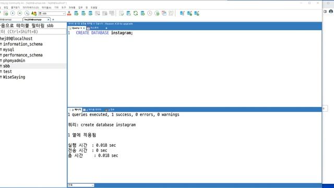334x188 pixels.
Task: Add a new connection tab with plus
Action: coord(53,20)
